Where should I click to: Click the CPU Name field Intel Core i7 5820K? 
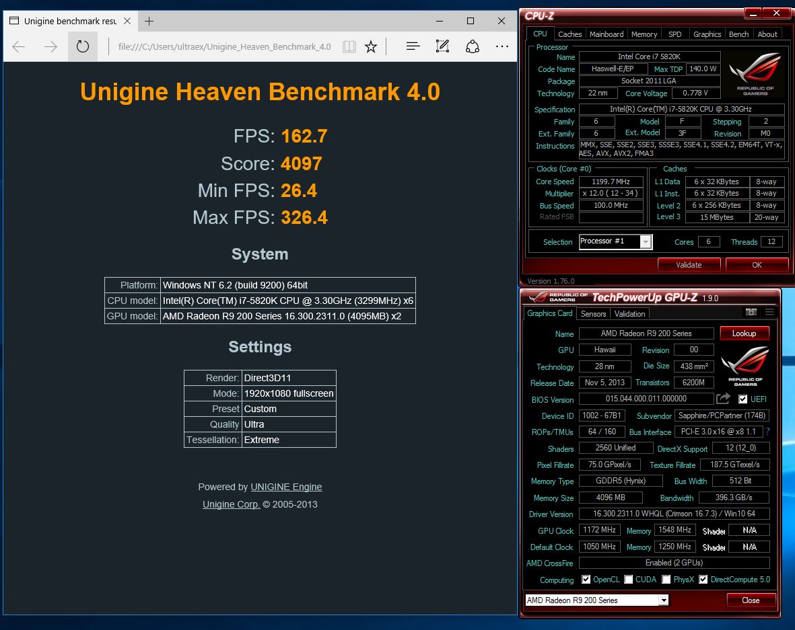[649, 56]
